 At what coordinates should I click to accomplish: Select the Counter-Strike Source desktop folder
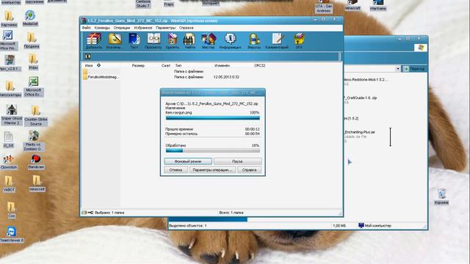coord(36,116)
